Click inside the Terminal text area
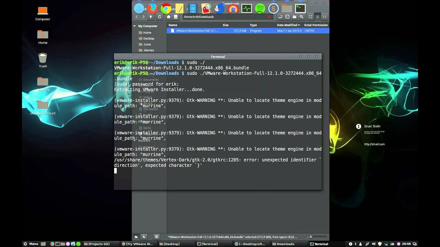The height and width of the screenshot is (247, 440). pyautogui.click(x=218, y=125)
